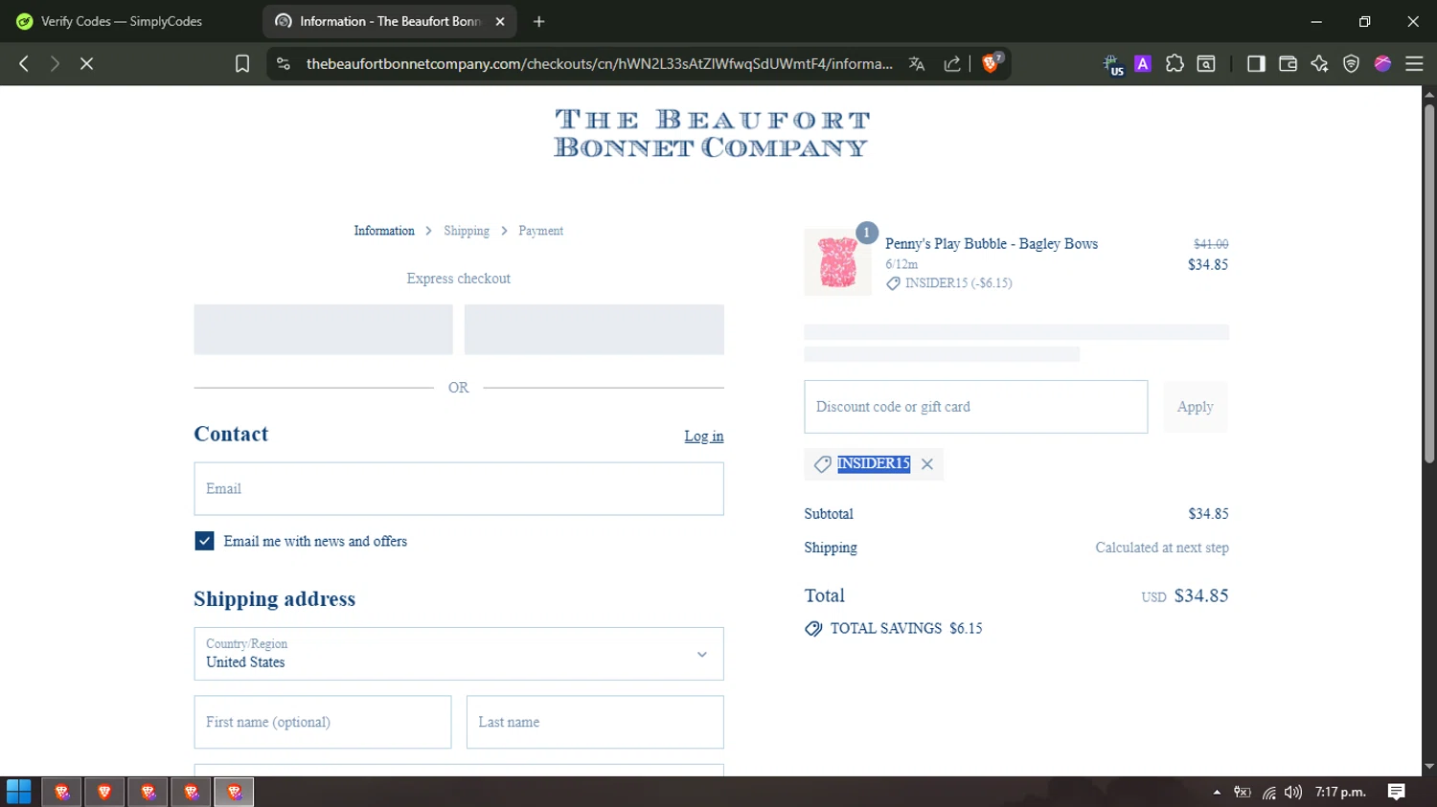Remove the INSIDER15 discount code
This screenshot has width=1437, height=807.
(926, 463)
